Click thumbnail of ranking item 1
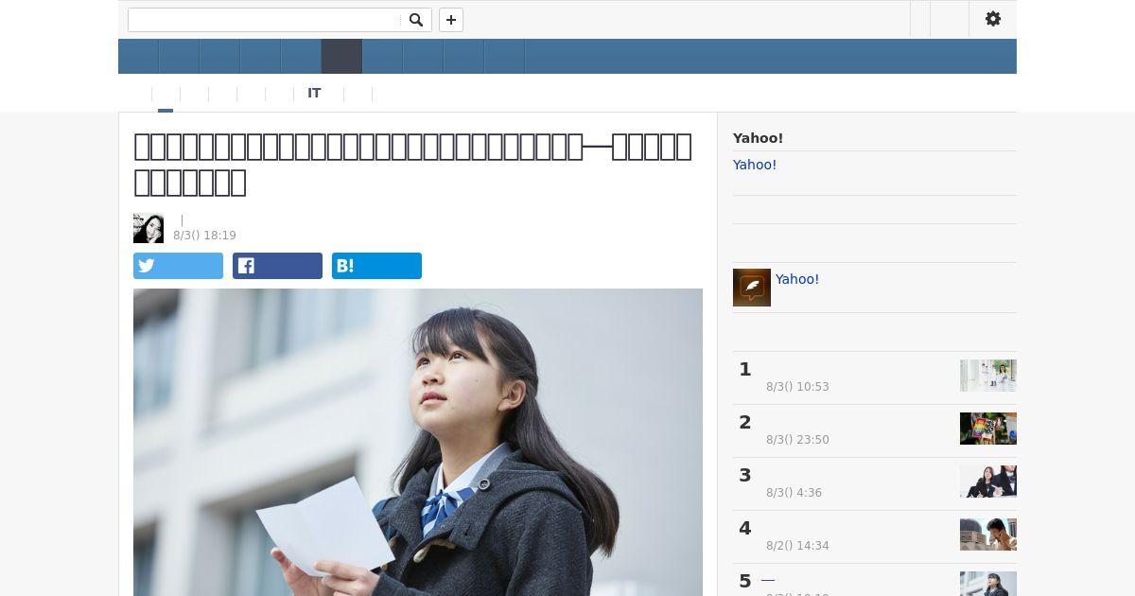The image size is (1135, 596). (988, 376)
